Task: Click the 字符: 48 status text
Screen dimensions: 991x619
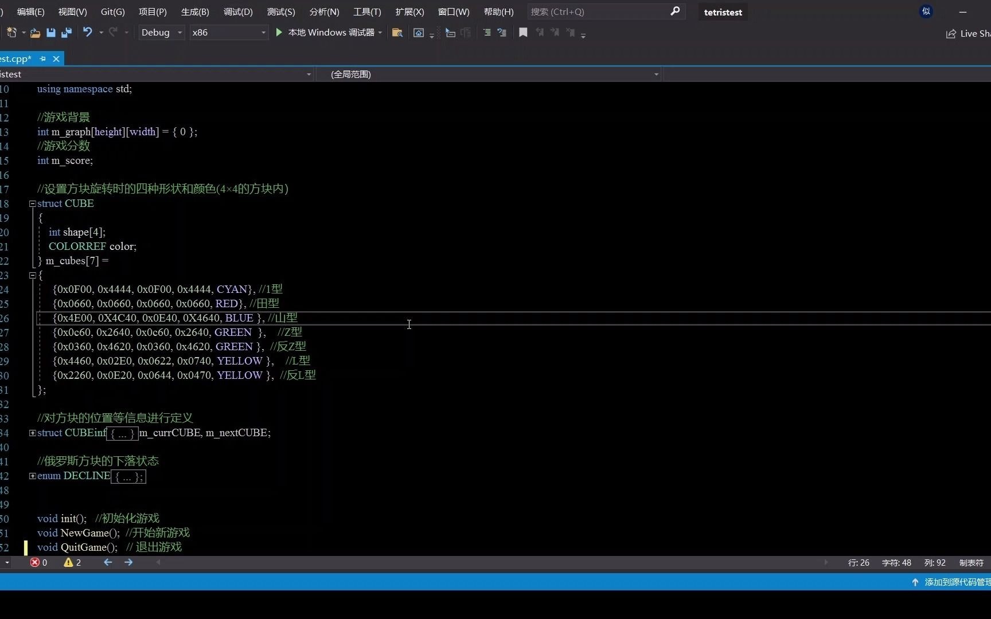Action: 896,563
